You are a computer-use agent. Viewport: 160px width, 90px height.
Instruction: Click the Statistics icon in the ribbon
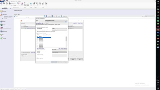coord(22,4)
